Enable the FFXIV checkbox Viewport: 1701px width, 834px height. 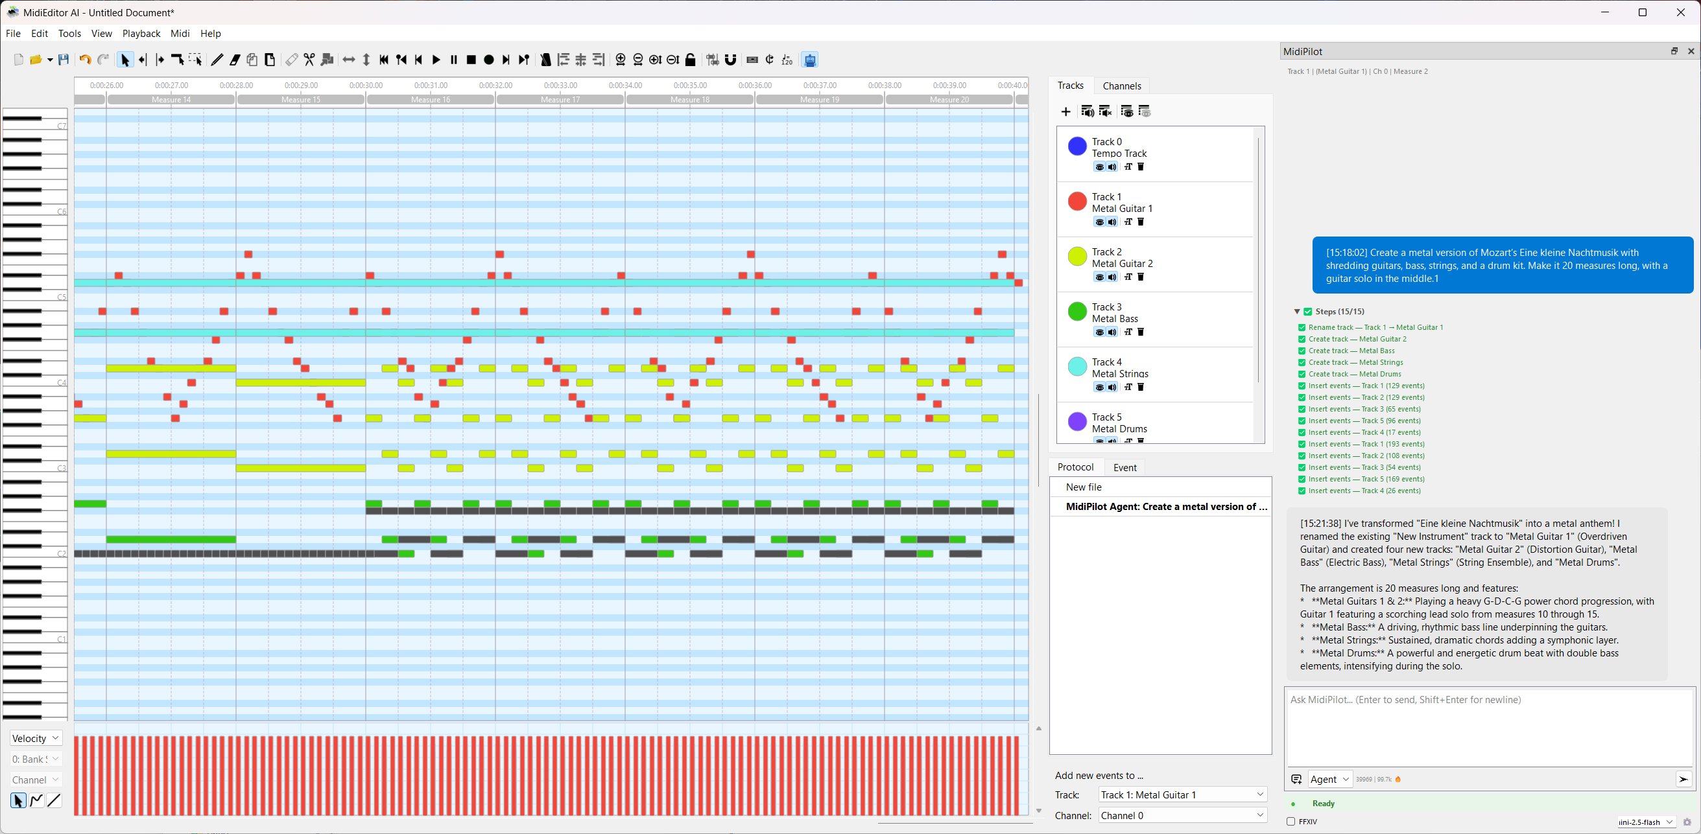pos(1291,822)
